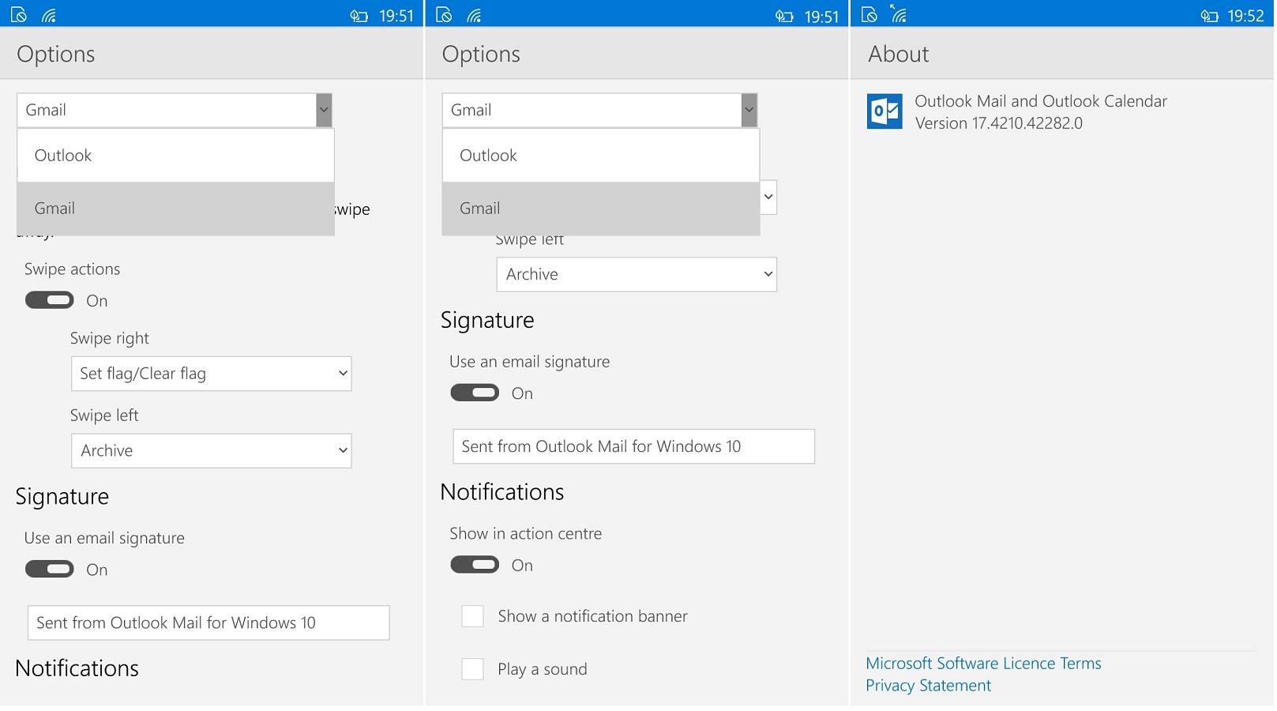Check Show a notification banner
The image size is (1277, 711).
472,616
